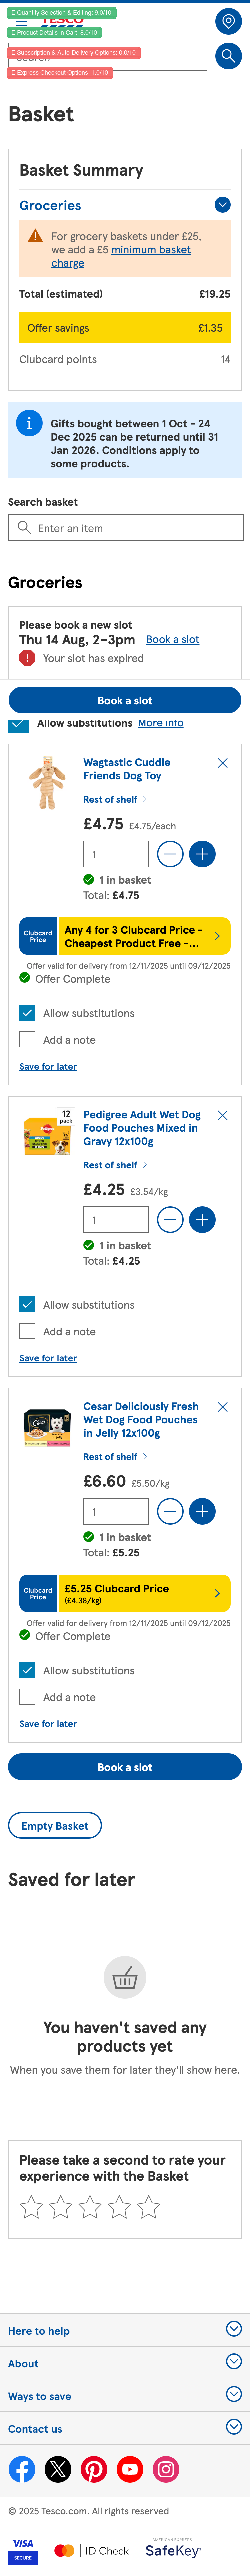Viewport: 250px width, 2576px height.
Task: Collapse the Groceries basket summary section
Action: coord(222,205)
